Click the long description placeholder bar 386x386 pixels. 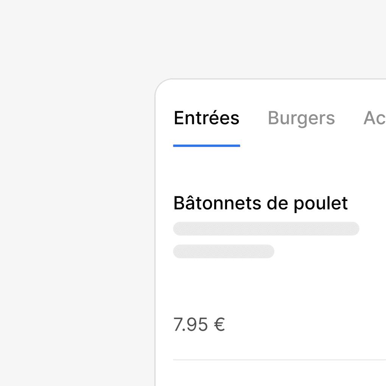[x=266, y=229]
